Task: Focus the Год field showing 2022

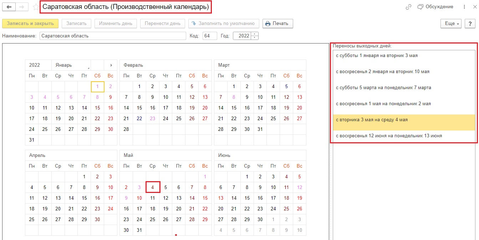Action: (x=242, y=36)
